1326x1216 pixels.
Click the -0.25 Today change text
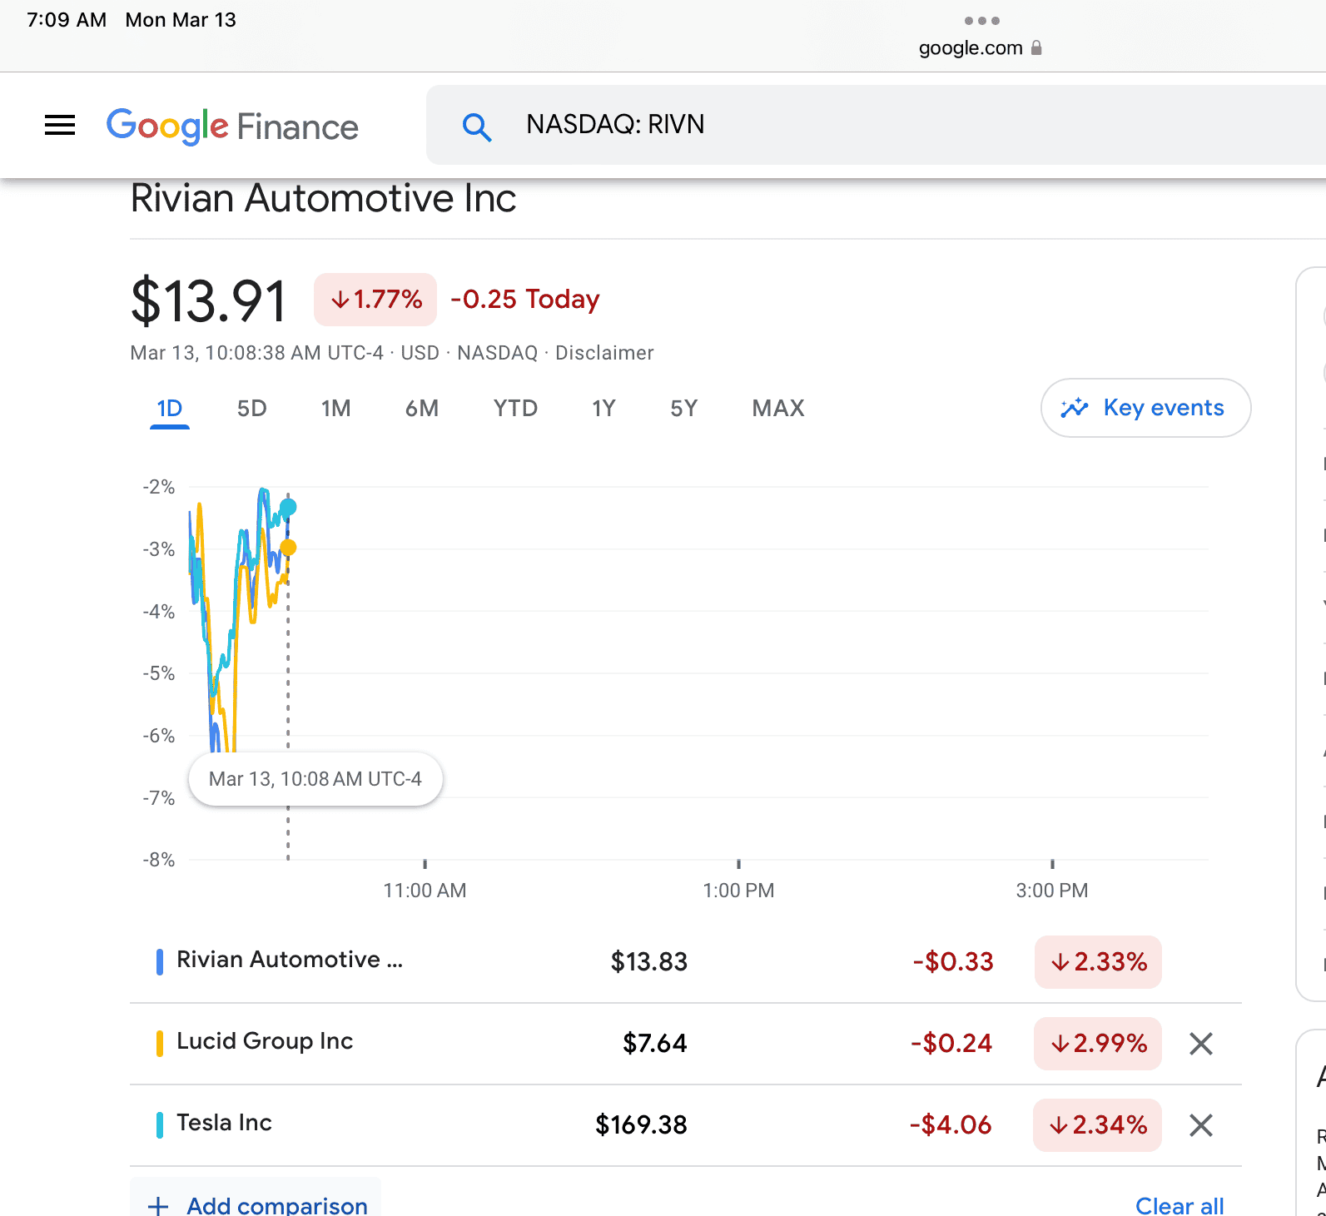(x=525, y=300)
